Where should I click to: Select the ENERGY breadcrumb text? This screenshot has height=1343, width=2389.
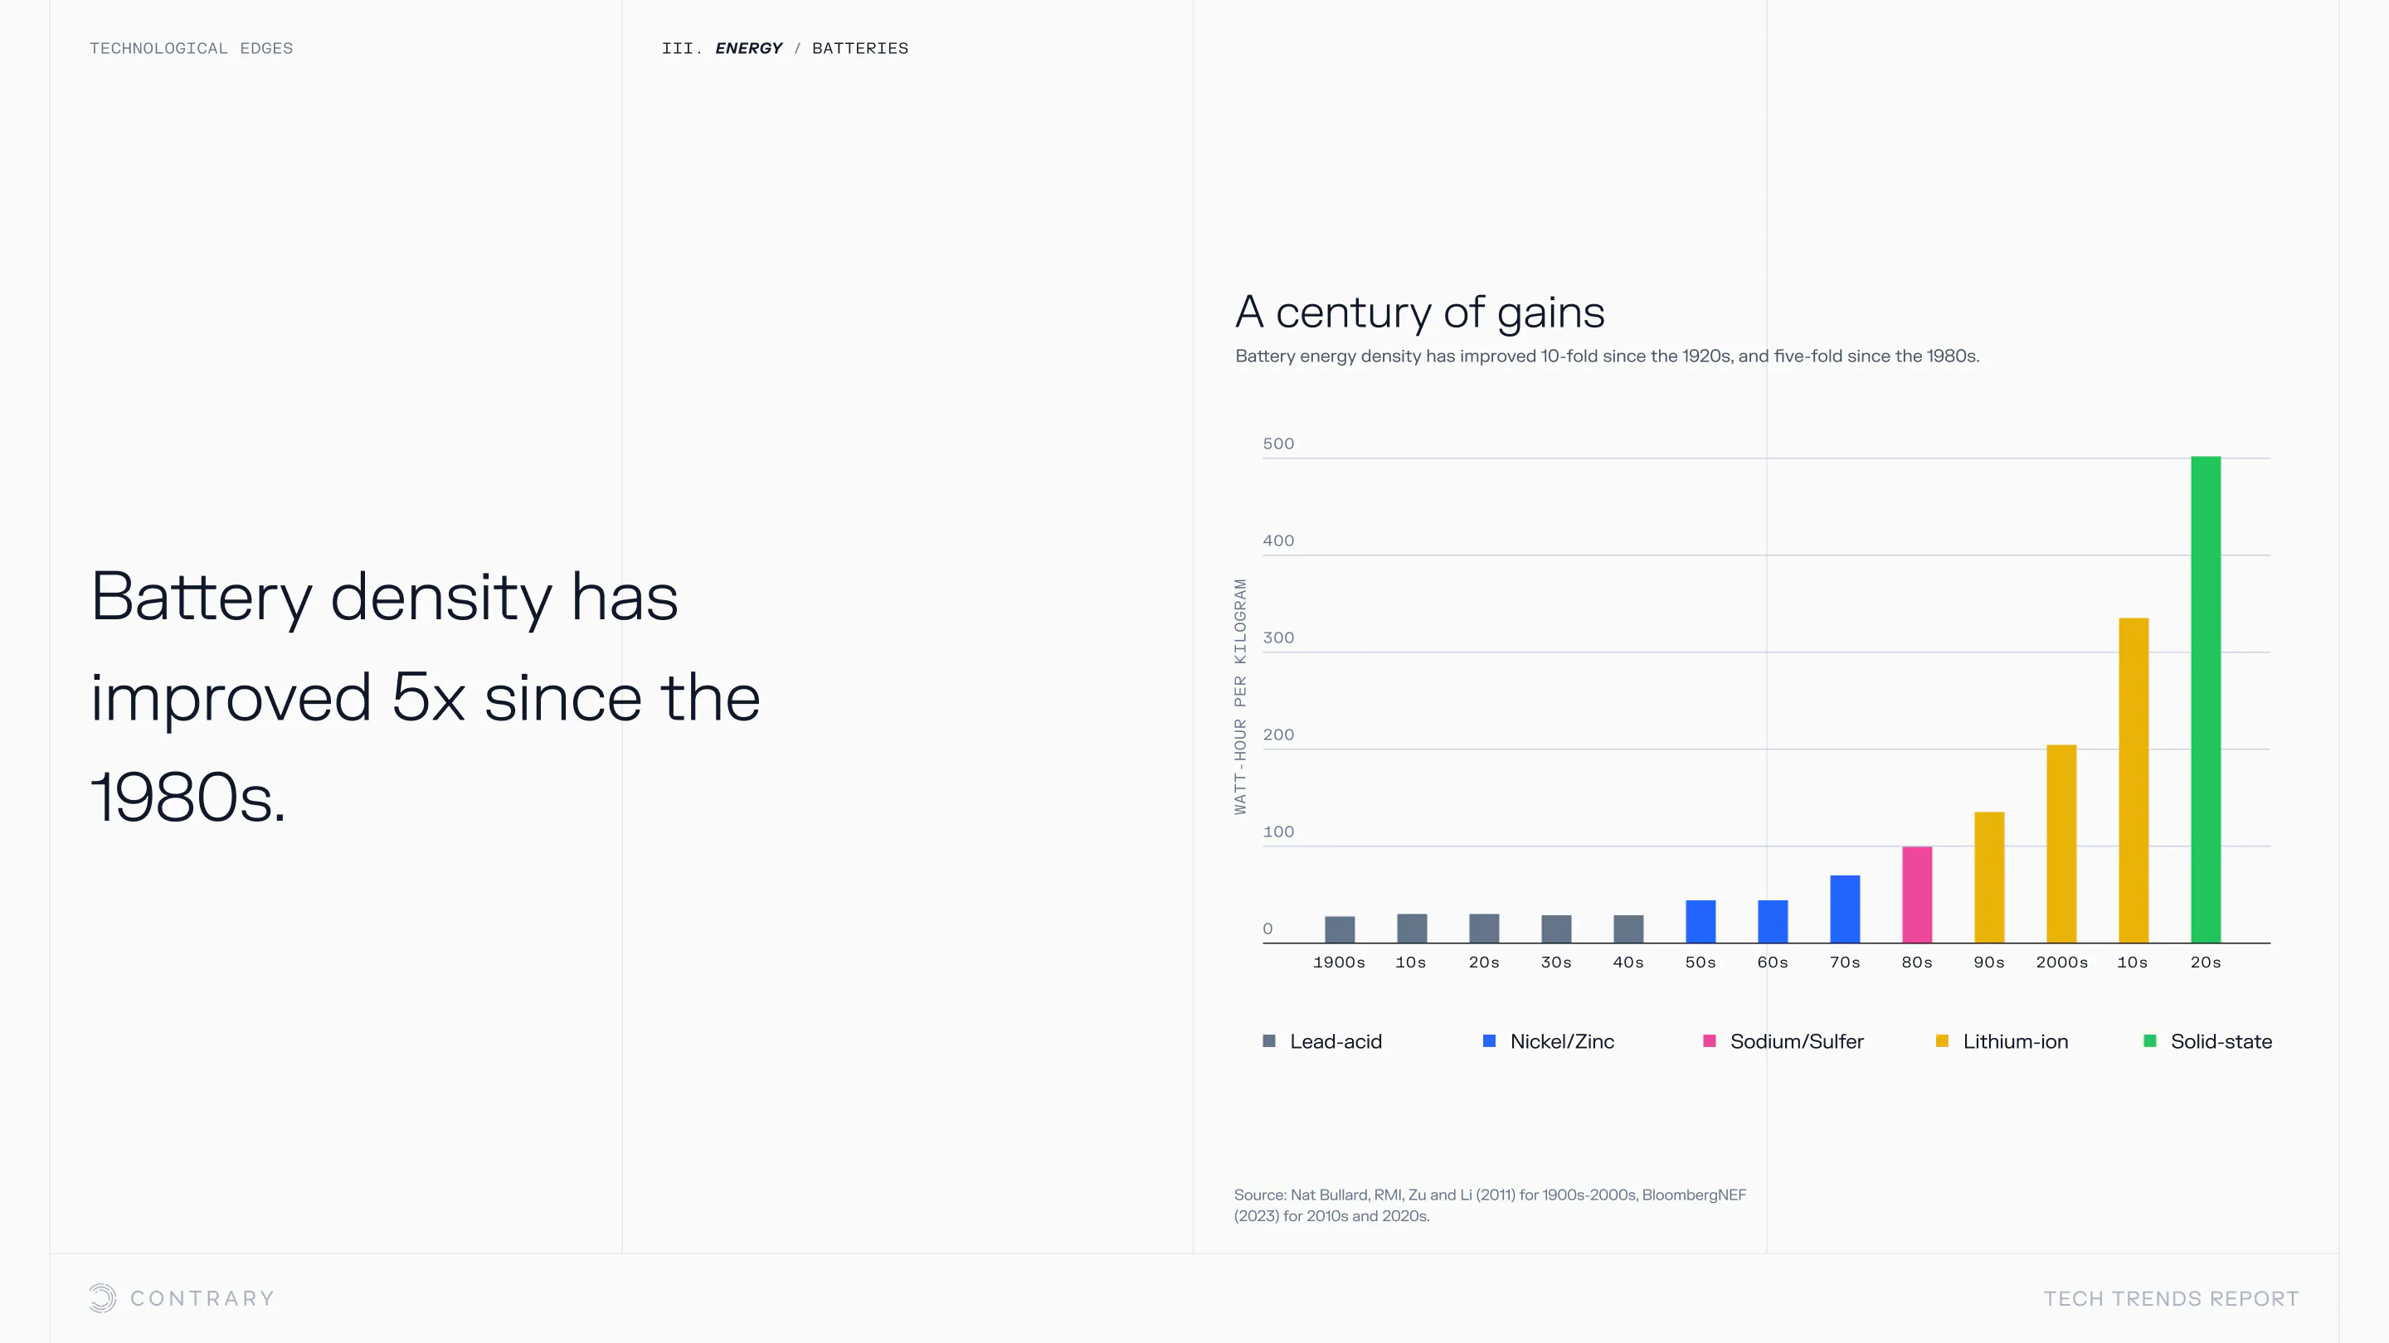pyautogui.click(x=748, y=48)
